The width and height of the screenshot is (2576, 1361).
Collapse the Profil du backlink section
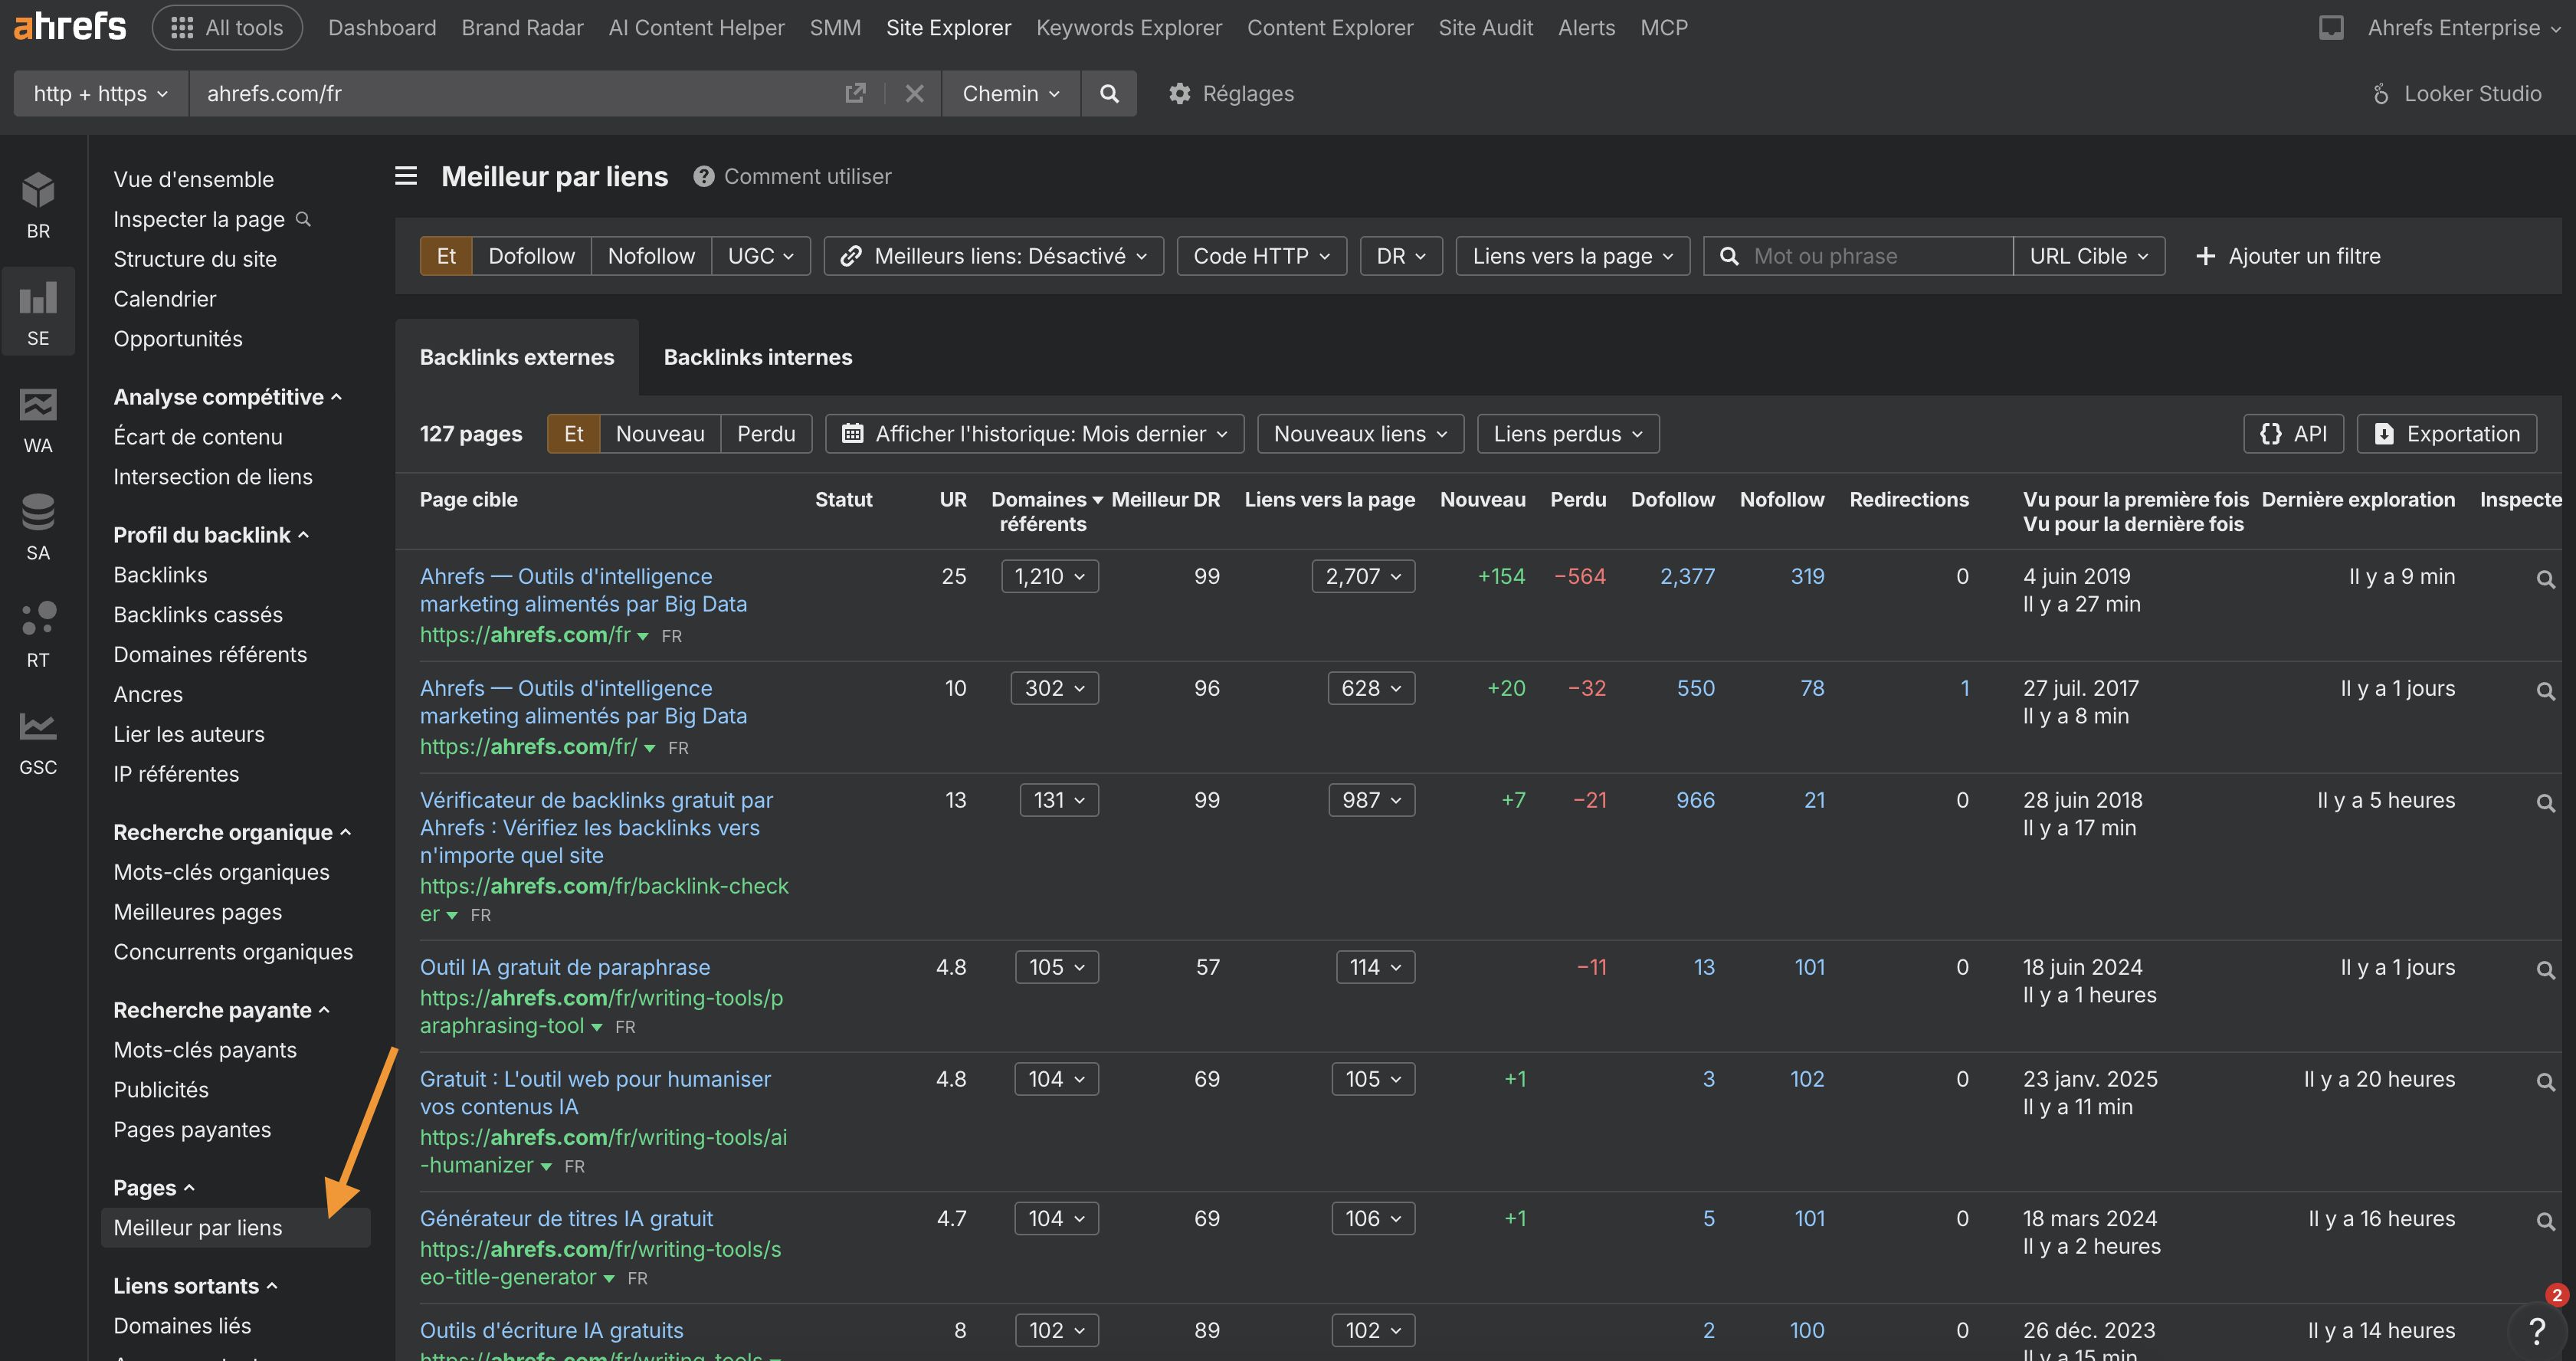click(x=210, y=534)
